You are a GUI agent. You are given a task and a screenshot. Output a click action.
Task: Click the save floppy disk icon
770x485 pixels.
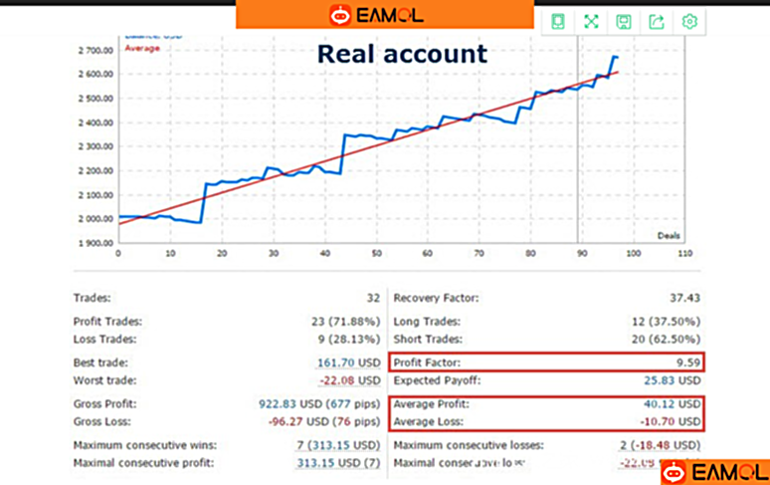tap(624, 22)
